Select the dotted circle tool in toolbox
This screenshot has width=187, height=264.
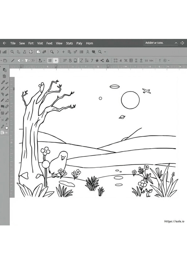pos(7,128)
